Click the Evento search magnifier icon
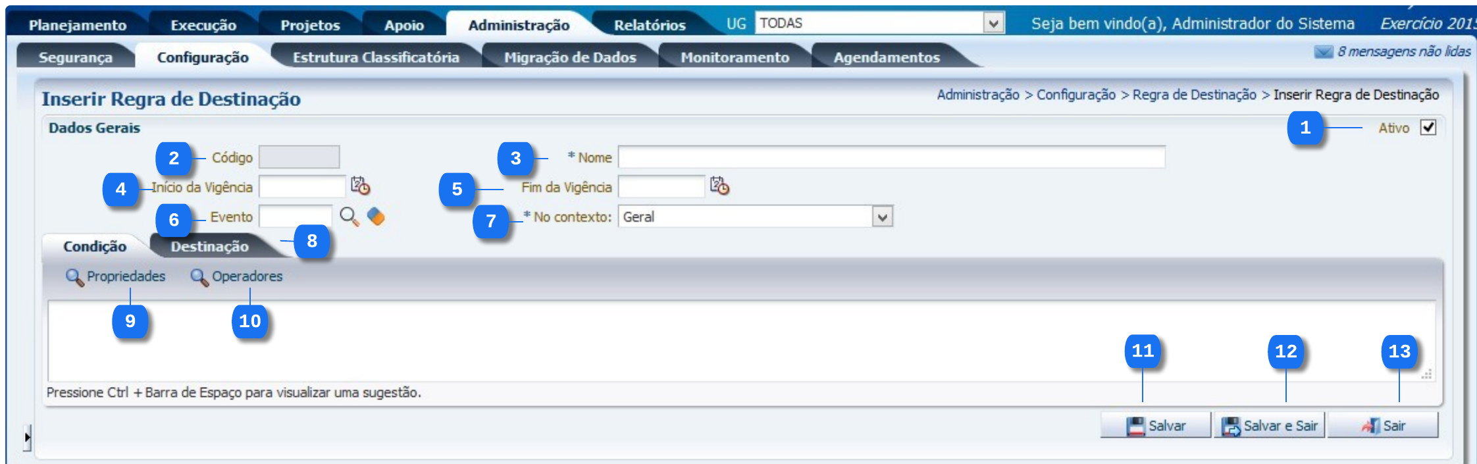This screenshot has height=464, width=1477. coord(349,217)
